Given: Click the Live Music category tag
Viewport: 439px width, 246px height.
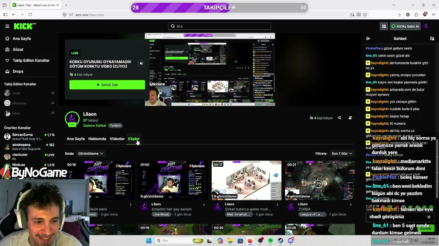Looking at the screenshot, I should [x=161, y=215].
